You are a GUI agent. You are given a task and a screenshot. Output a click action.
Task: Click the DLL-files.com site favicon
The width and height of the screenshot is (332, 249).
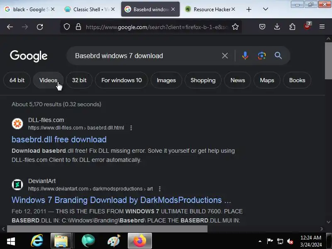(x=17, y=124)
